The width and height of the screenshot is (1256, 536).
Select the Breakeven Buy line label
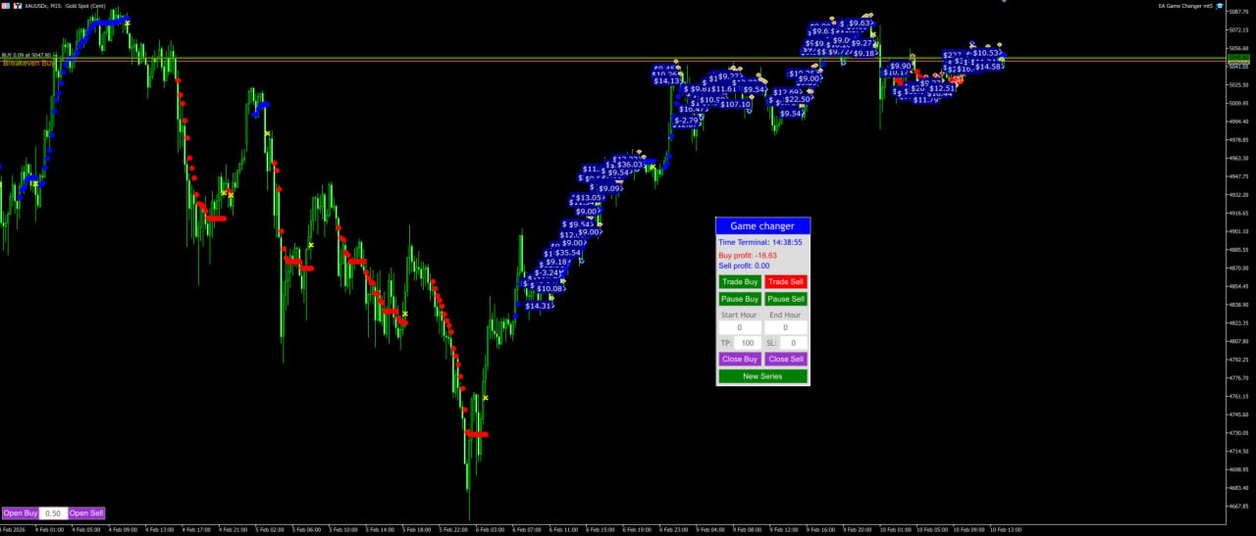coord(27,63)
